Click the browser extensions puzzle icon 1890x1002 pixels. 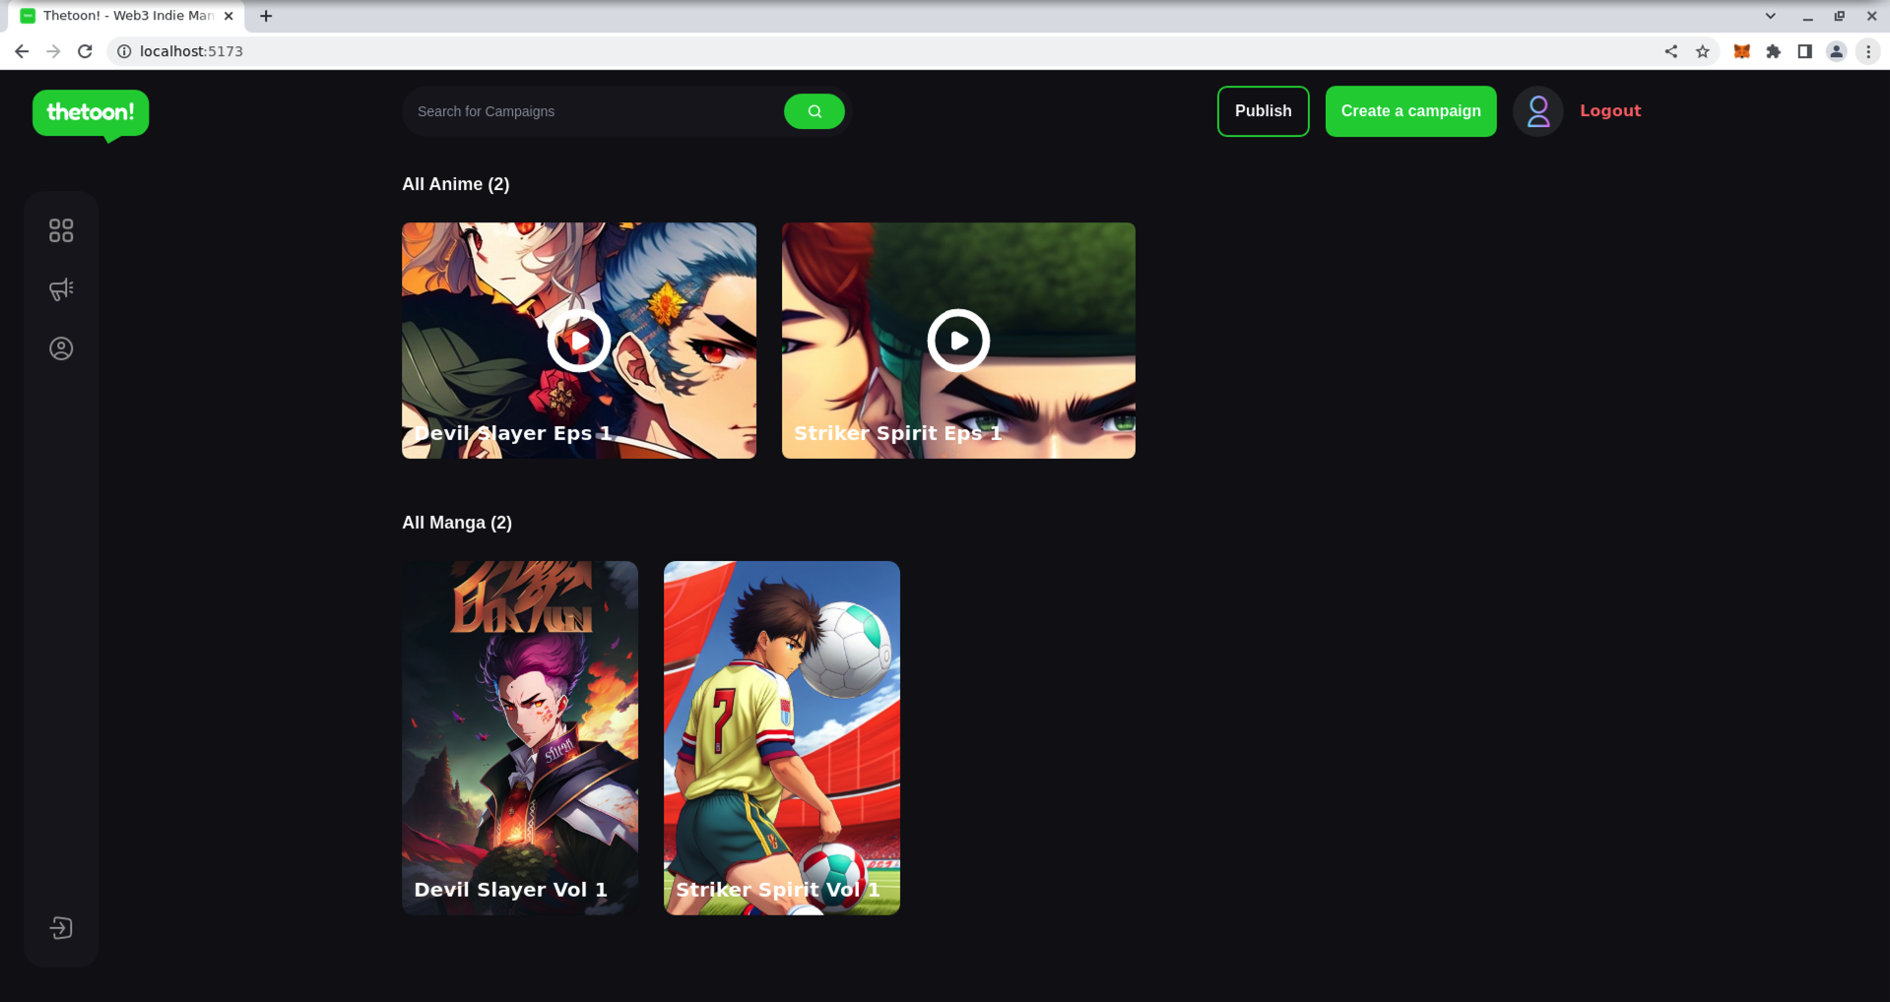1773,50
